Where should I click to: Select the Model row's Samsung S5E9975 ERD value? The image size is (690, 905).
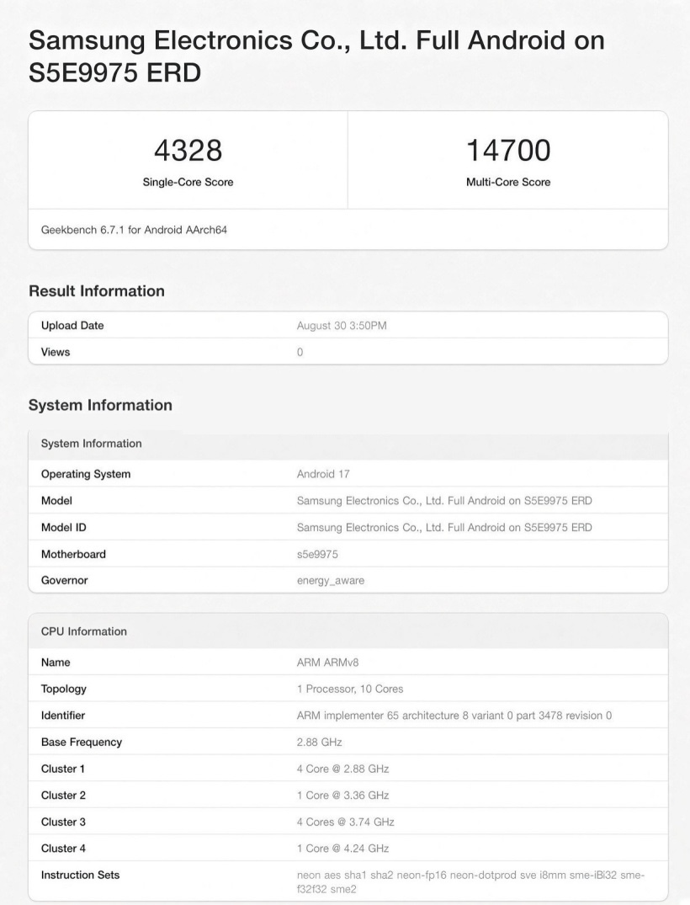444,501
